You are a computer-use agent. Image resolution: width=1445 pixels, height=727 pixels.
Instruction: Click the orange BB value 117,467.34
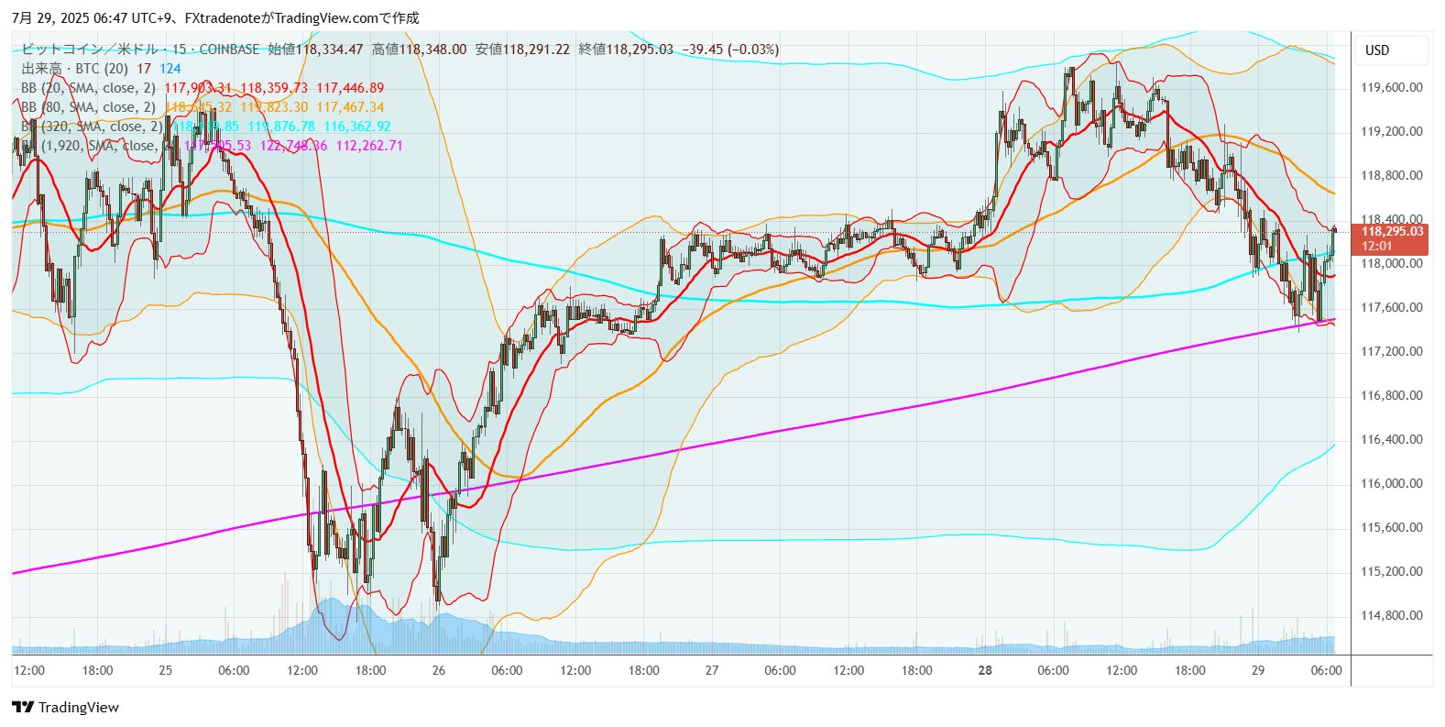[x=350, y=107]
